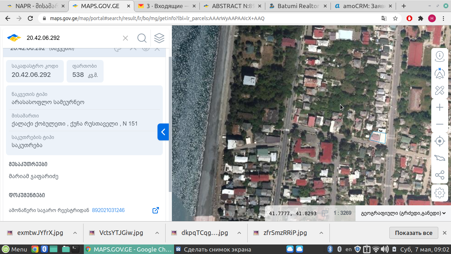Share the current map view
The height and width of the screenshot is (254, 451).
pos(440,175)
